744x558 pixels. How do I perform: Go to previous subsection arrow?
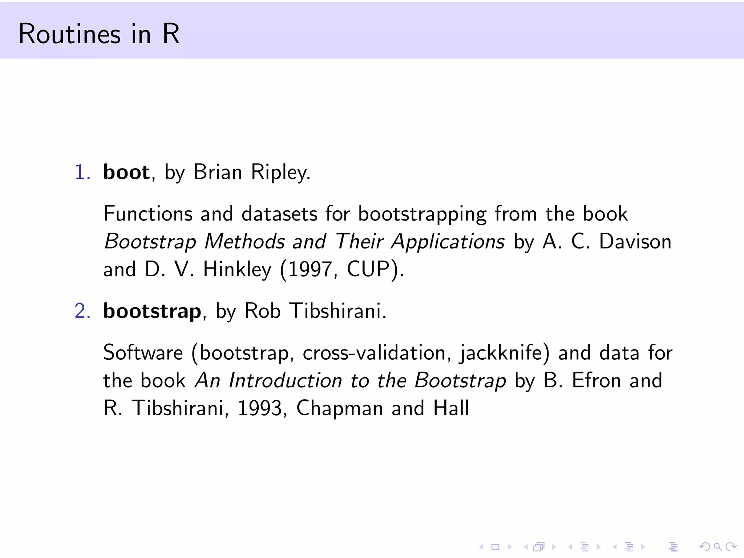(x=570, y=546)
